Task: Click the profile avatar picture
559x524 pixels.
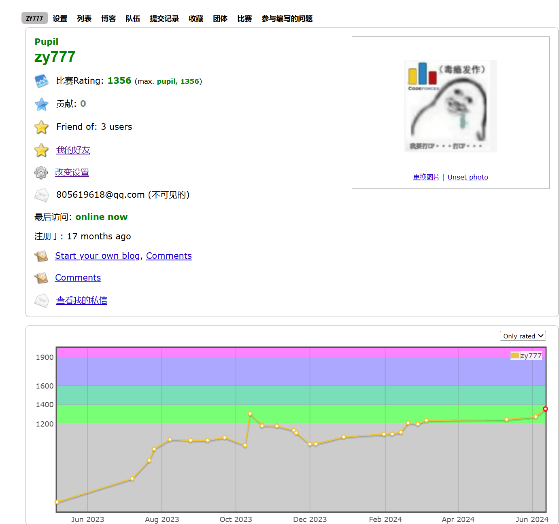Action: [451, 106]
